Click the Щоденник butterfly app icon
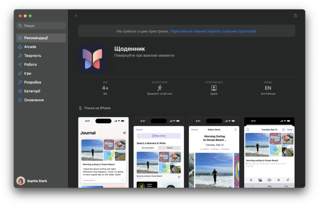 tap(93, 59)
